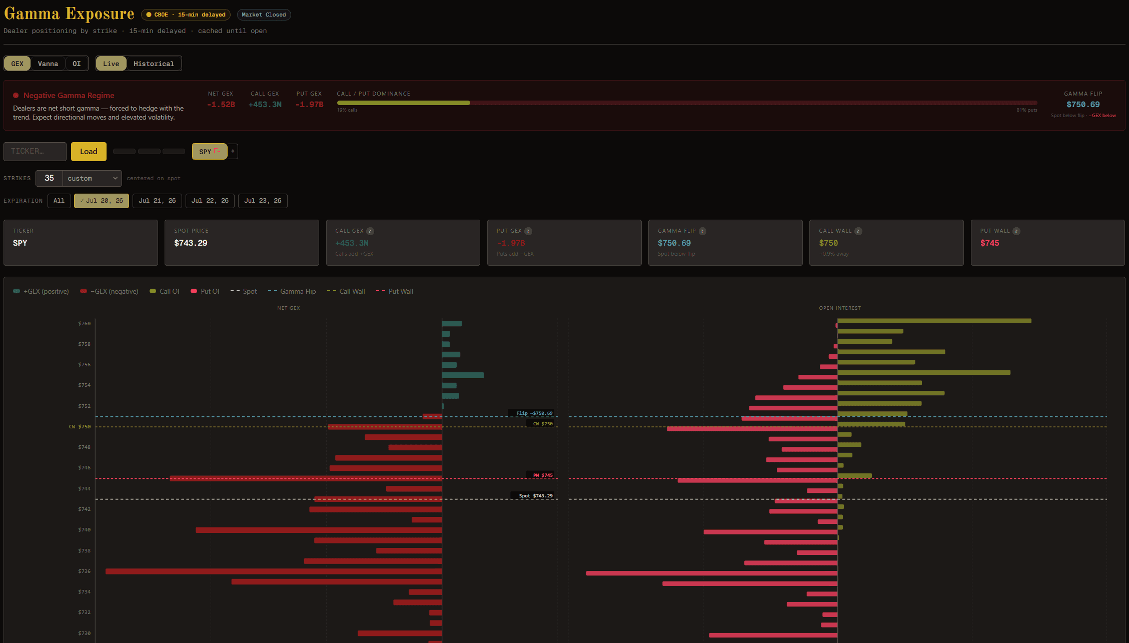
Task: Click the diamond icon beside SPY chip
Action: pos(233,151)
